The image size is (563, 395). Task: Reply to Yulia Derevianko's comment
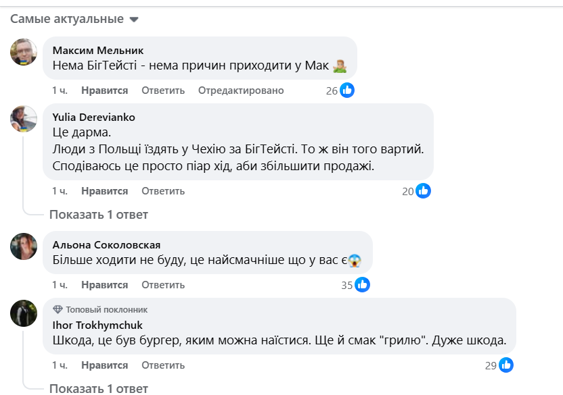click(162, 191)
